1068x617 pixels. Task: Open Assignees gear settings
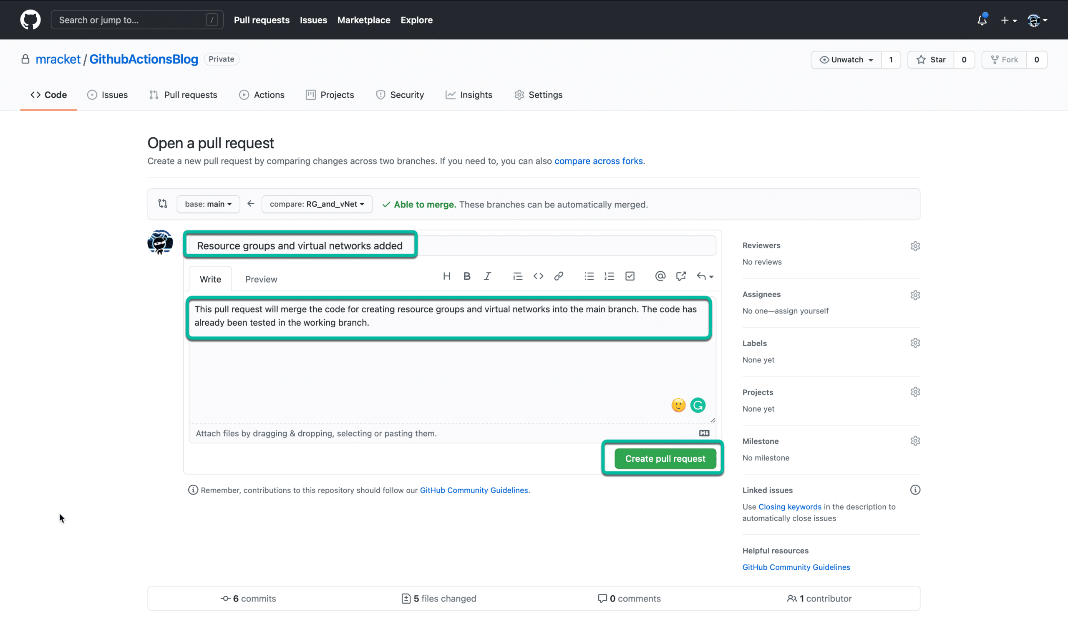[x=915, y=295]
